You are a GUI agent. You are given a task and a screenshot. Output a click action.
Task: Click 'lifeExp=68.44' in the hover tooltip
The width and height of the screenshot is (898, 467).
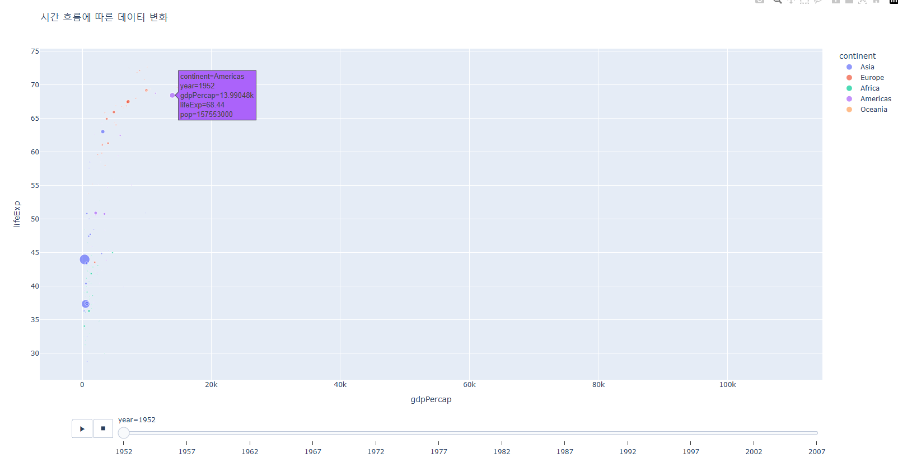click(202, 105)
